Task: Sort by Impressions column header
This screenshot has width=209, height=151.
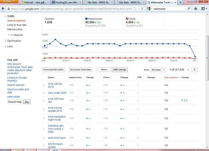Action: click(x=75, y=77)
